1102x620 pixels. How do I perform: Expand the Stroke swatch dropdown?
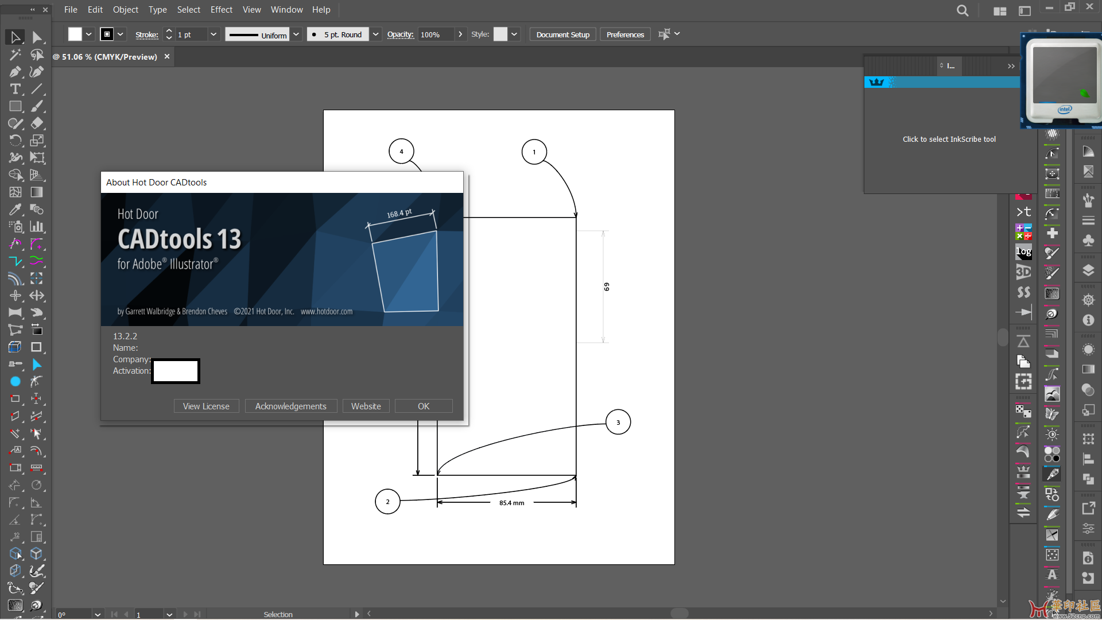(x=121, y=34)
